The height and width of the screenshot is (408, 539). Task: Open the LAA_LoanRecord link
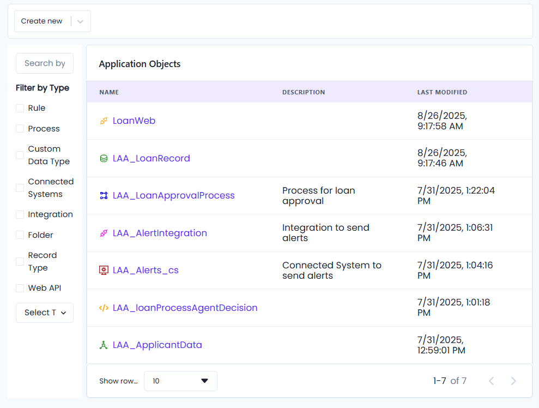coord(152,158)
